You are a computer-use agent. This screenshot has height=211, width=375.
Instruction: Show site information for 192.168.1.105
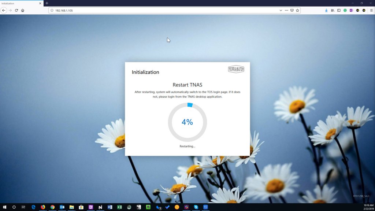(52, 11)
